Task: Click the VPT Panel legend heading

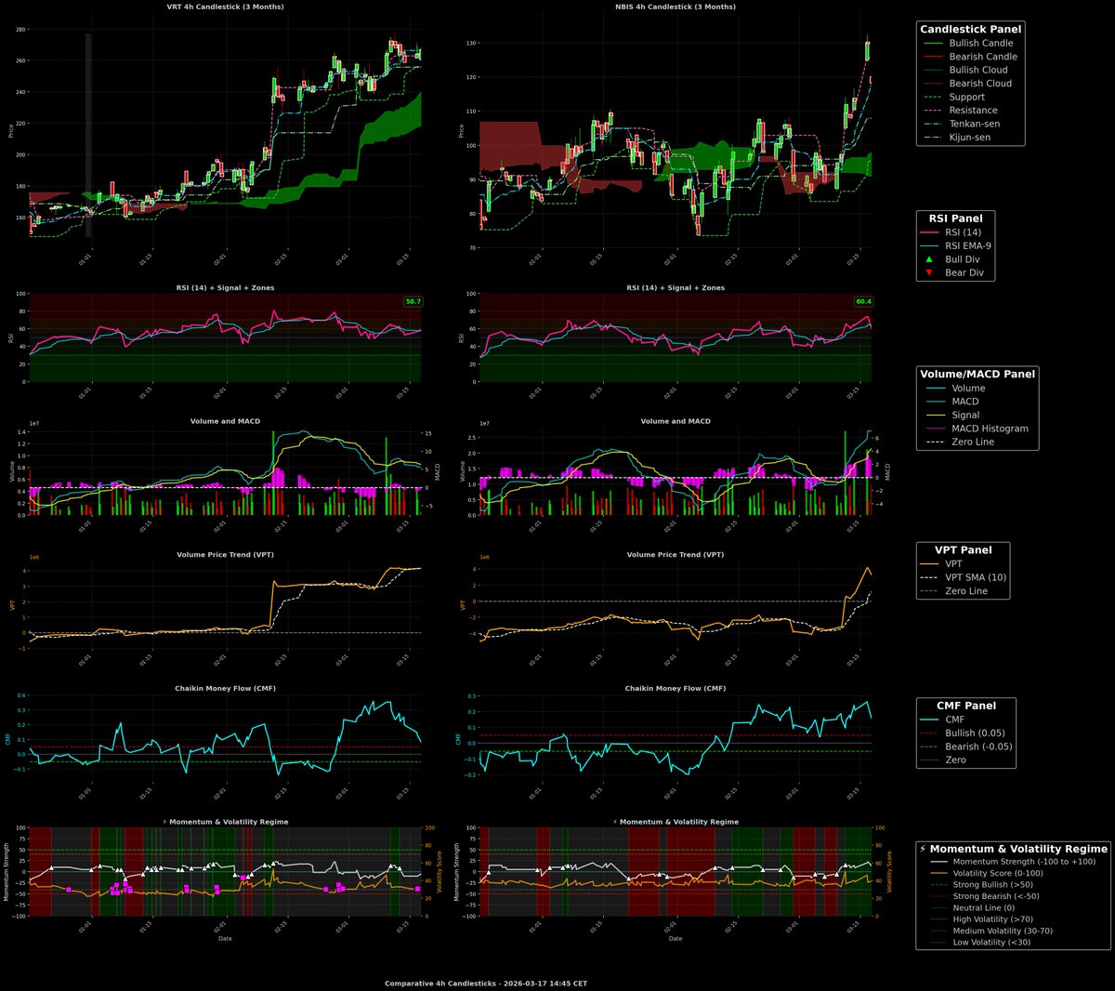Action: [x=964, y=550]
